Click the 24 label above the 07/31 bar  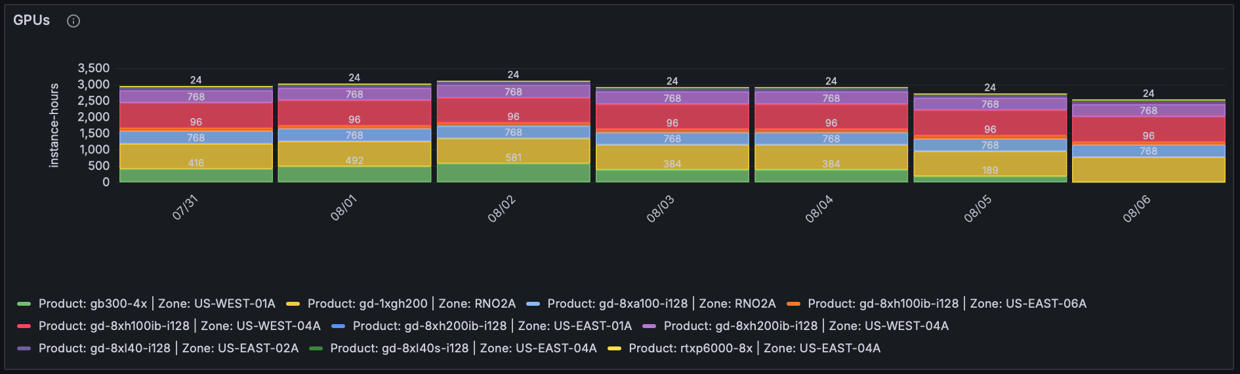[196, 80]
